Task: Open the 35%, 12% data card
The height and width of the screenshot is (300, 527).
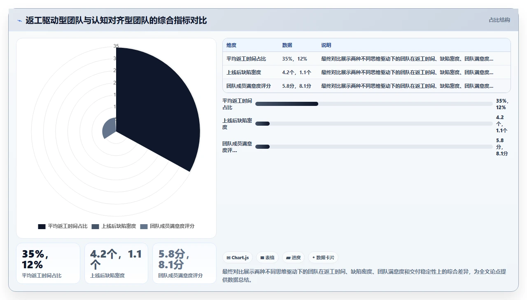Action: pos(48,263)
